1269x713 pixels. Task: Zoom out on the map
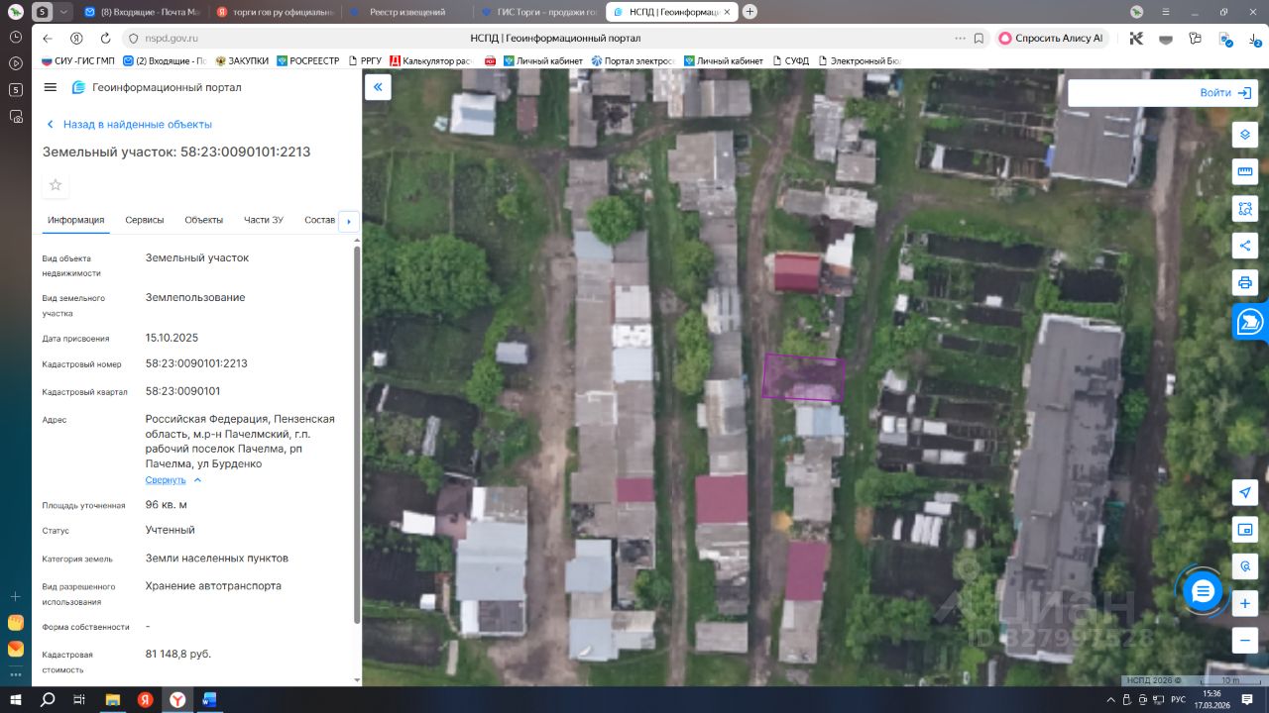tap(1245, 640)
